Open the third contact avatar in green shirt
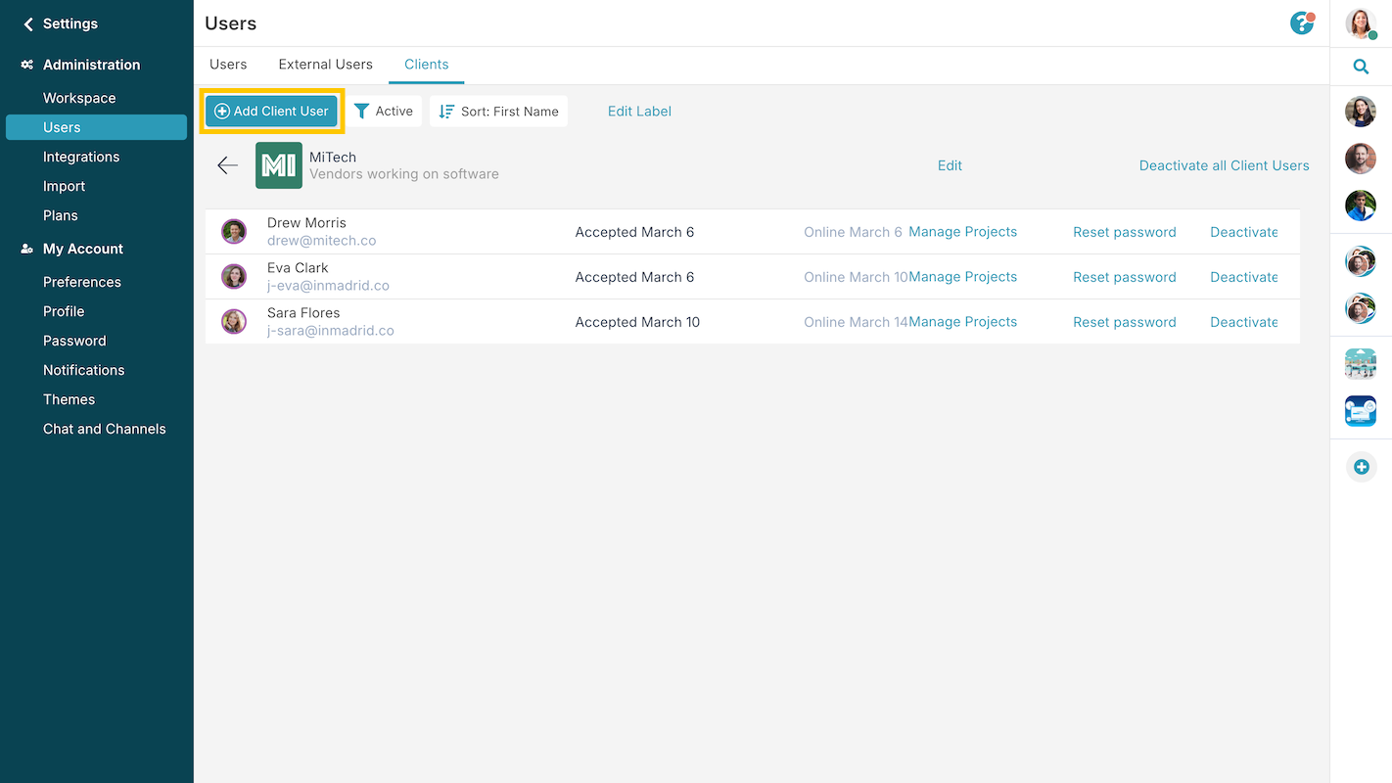 coord(1361,206)
